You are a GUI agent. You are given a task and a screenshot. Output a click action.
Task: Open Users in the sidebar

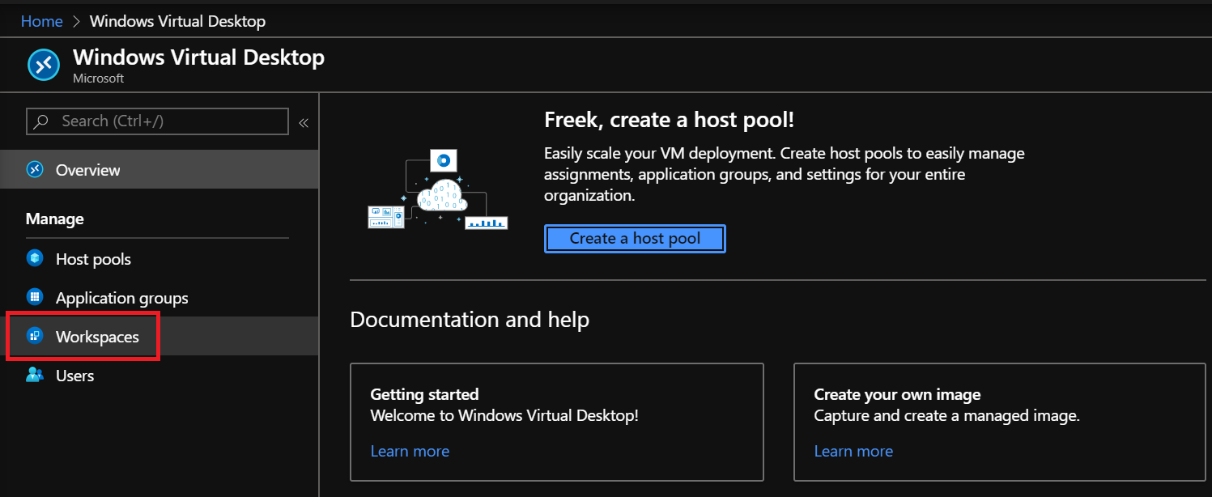159,376
